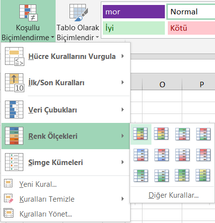Image resolution: width=215 pixels, height=223 pixels.
Task: Expand arrow next to Kuralları Temizle
Action: click(123, 199)
